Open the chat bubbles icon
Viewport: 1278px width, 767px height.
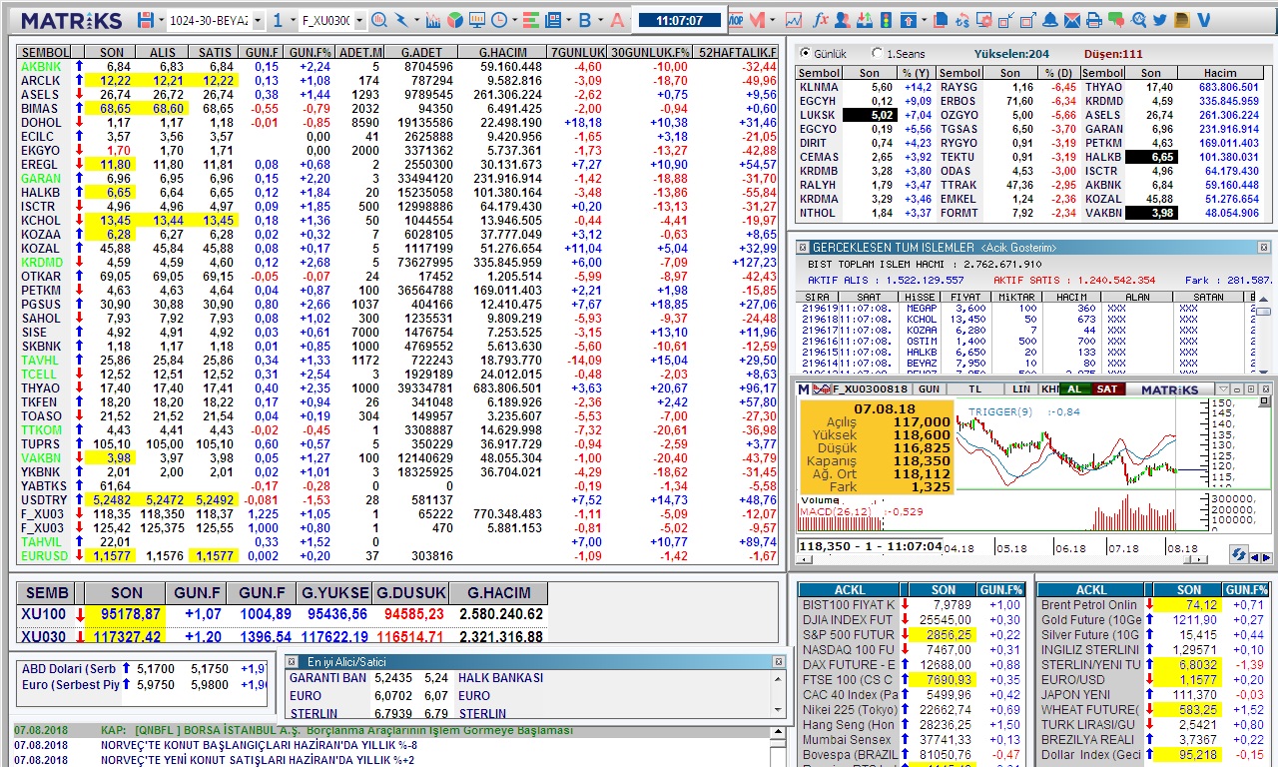click(1116, 20)
